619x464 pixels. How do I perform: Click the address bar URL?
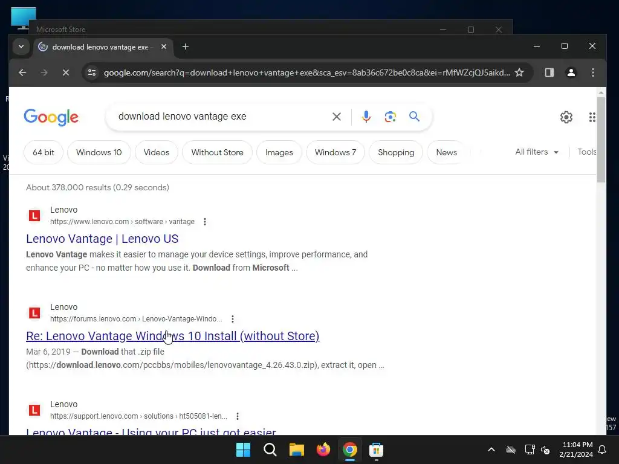[306, 72]
